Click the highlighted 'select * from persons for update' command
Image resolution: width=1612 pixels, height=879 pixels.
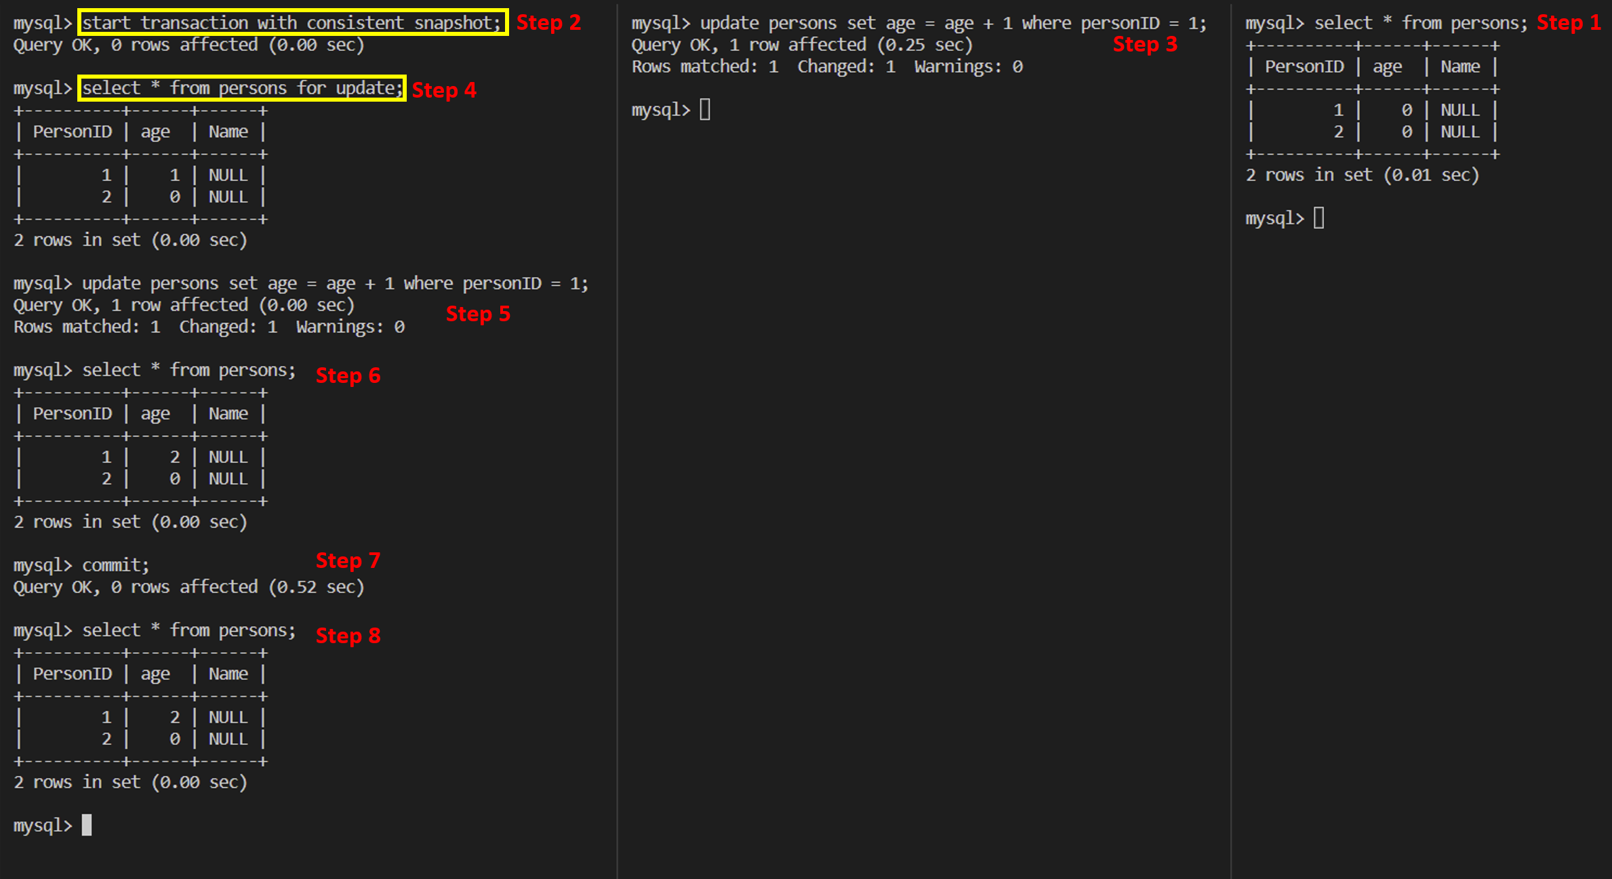click(x=242, y=88)
